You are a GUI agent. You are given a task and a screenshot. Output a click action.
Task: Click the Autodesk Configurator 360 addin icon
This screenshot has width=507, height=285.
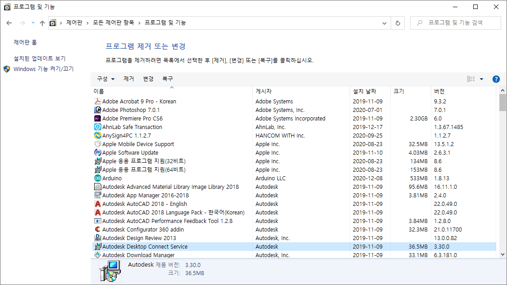tap(97, 230)
